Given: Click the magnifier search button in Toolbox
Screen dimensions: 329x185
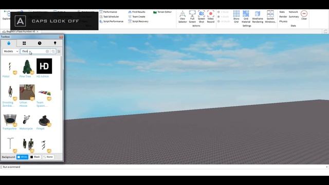Looking at the screenshot, I should [53, 51].
